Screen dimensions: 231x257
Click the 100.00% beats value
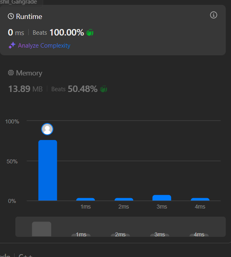pos(67,32)
